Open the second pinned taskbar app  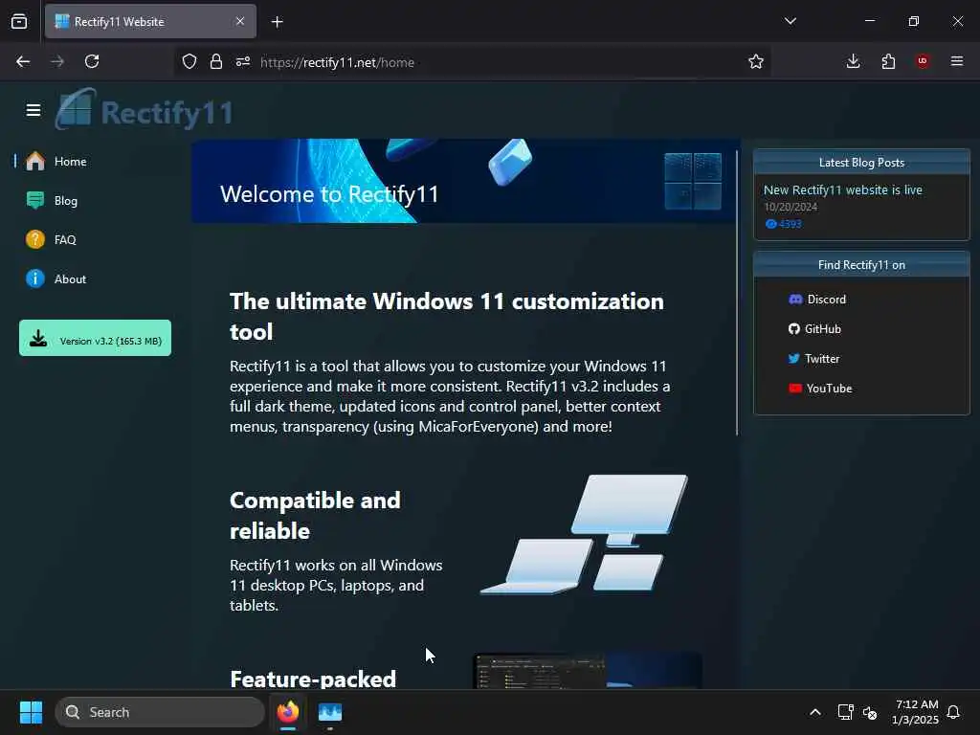[x=330, y=712]
